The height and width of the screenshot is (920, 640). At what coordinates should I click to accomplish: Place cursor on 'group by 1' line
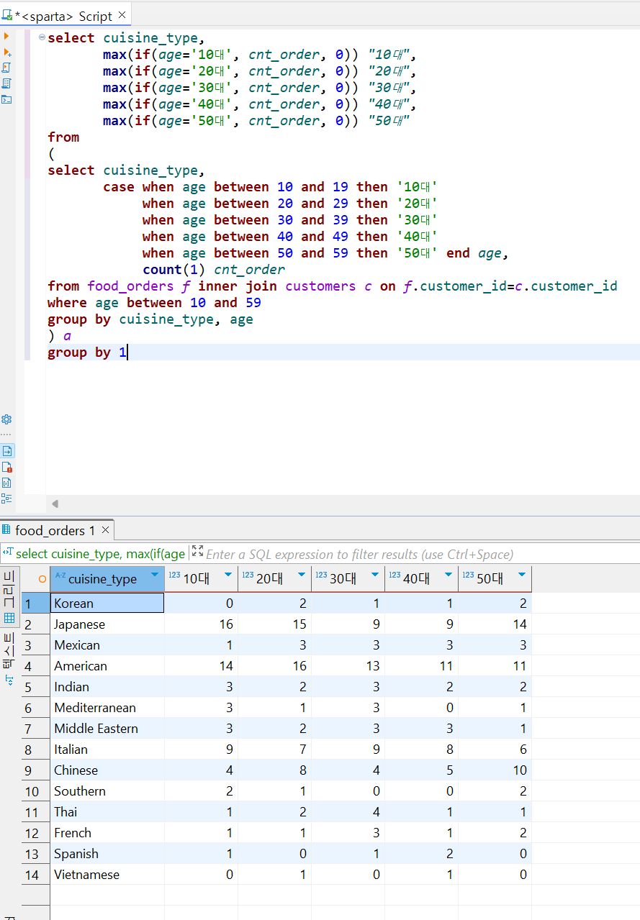(87, 352)
